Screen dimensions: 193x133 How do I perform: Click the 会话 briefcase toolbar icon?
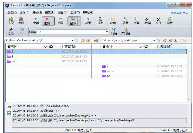tap(21, 21)
